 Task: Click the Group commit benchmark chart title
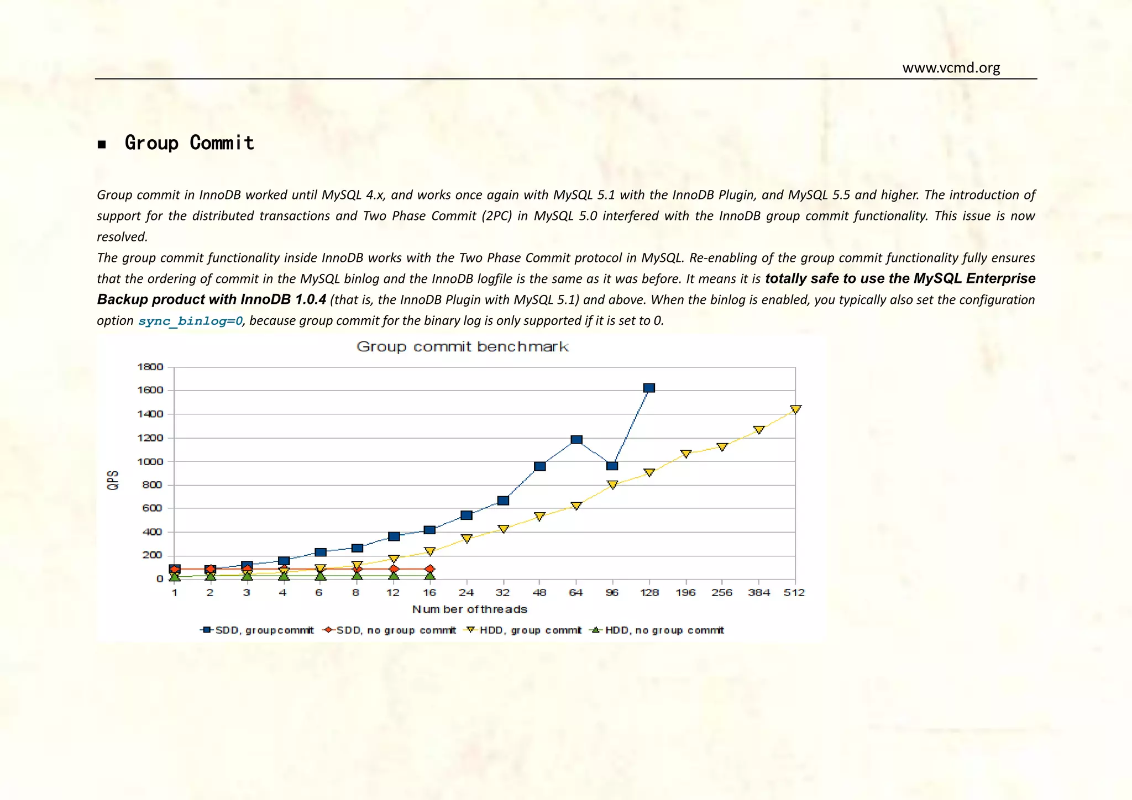[x=462, y=347]
